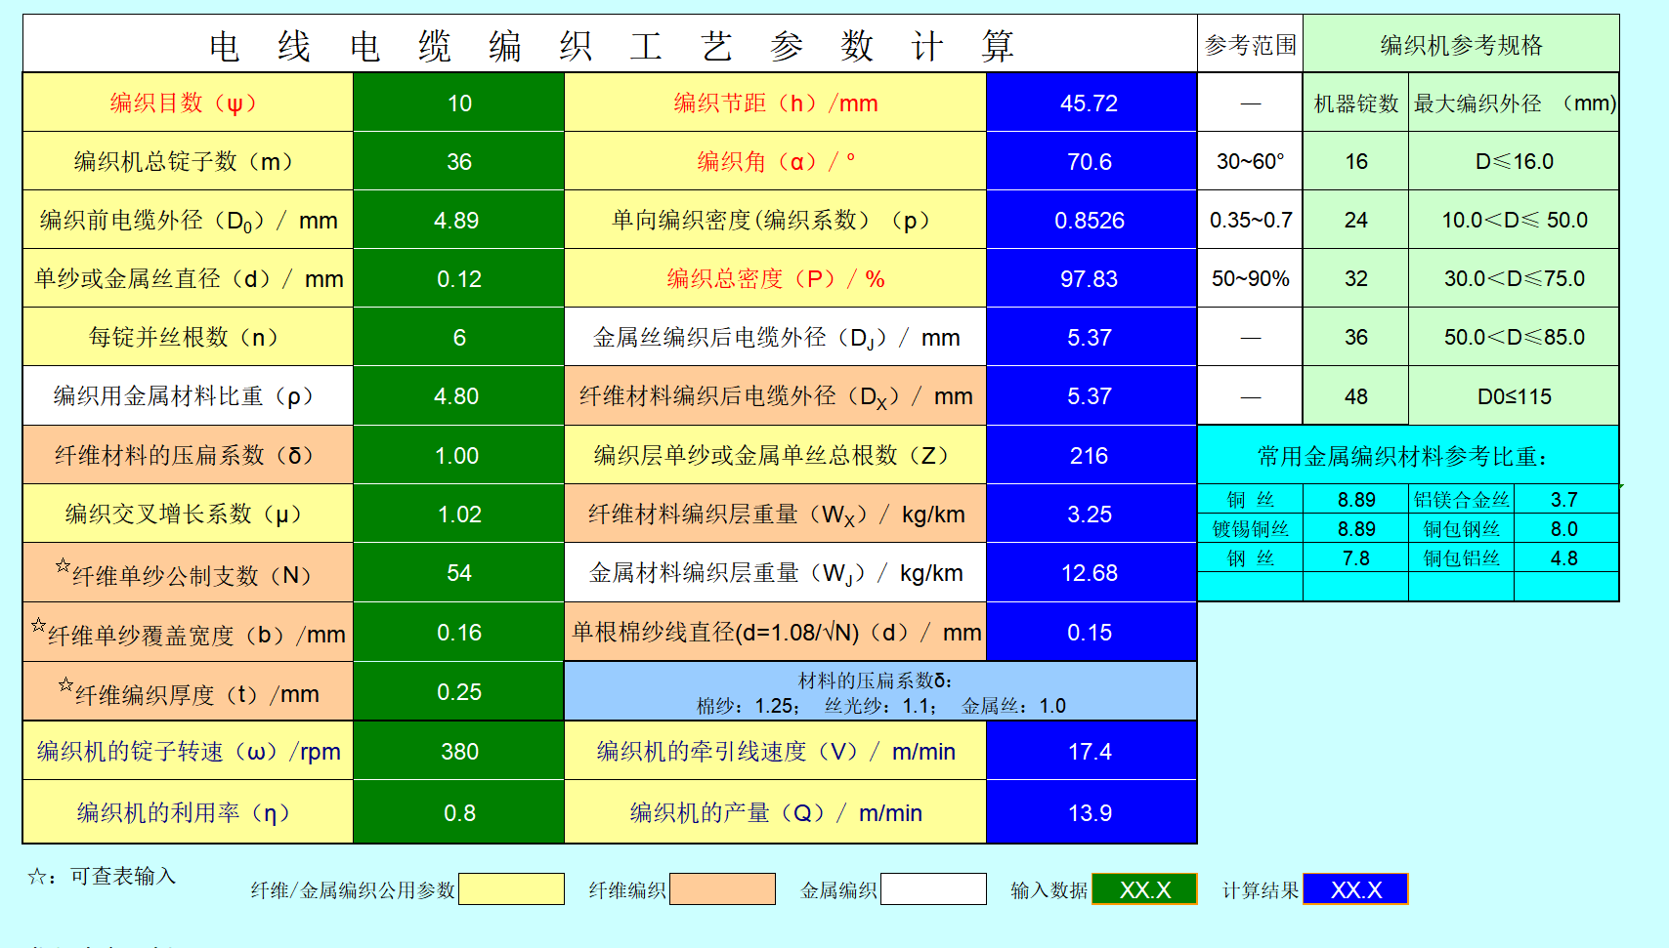Click the 编织节距 result 45.72
Screen dimensions: 1669x948
(1091, 103)
